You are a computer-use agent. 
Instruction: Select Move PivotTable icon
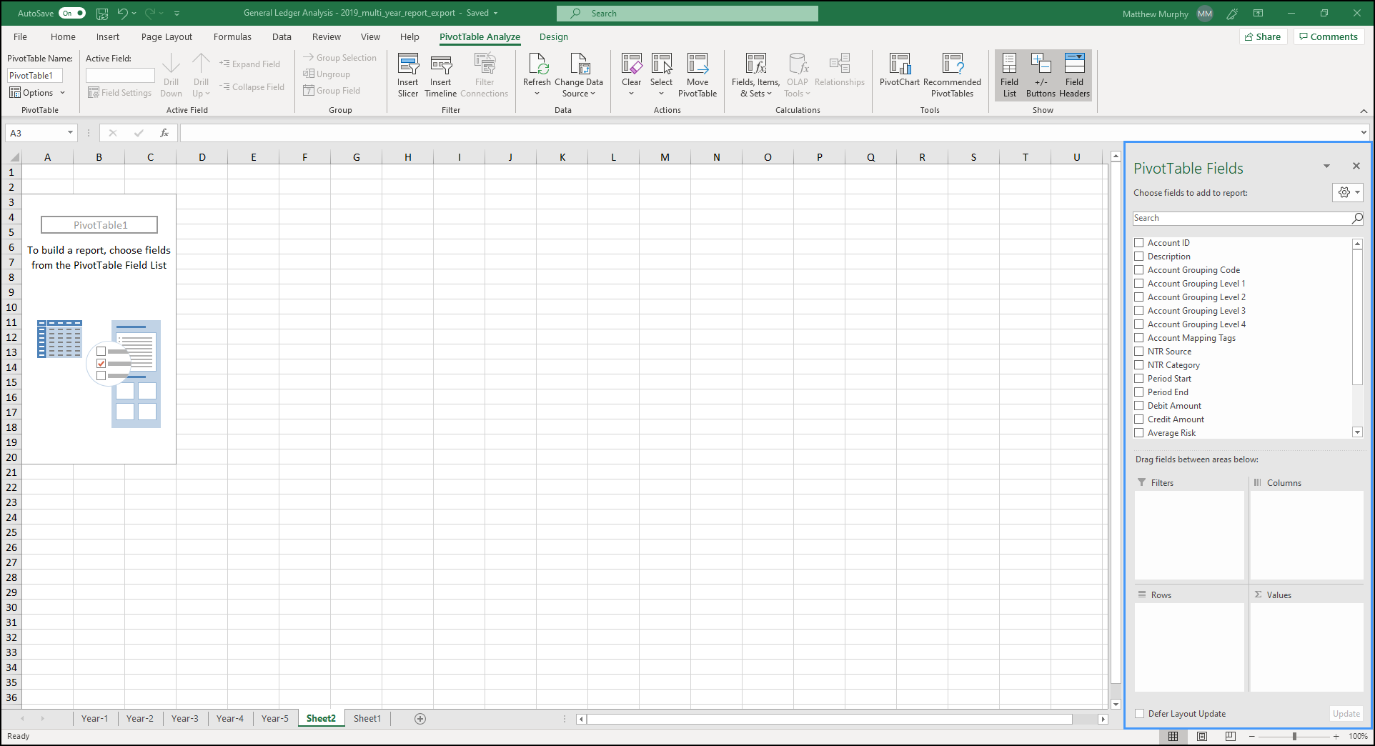698,75
